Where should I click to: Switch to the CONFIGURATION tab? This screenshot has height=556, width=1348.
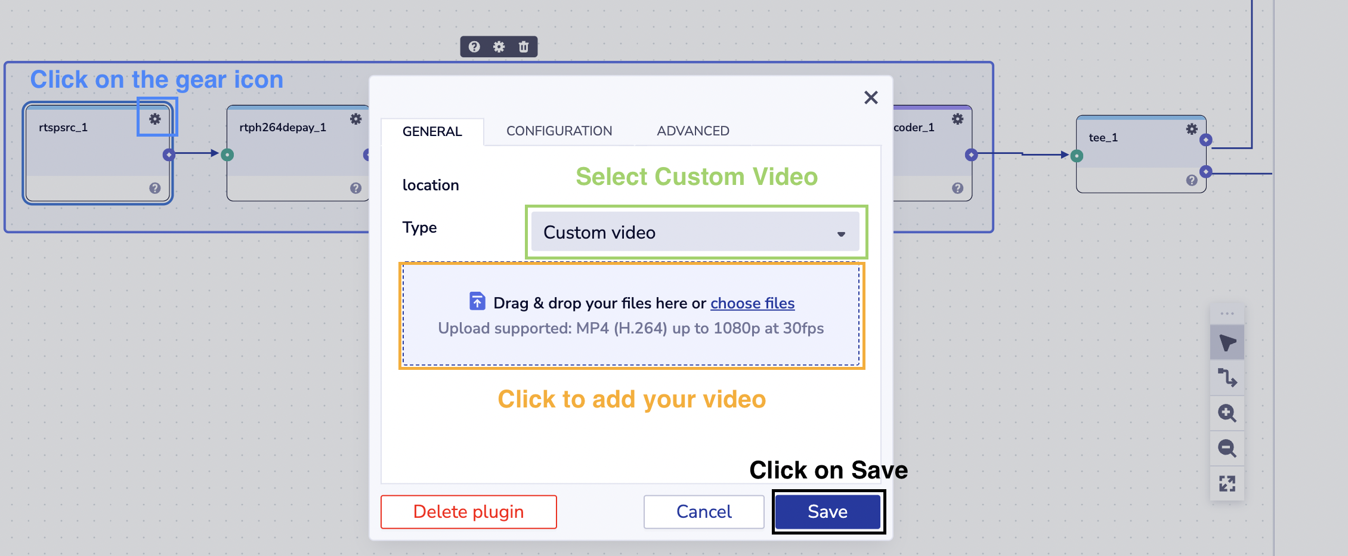click(559, 131)
